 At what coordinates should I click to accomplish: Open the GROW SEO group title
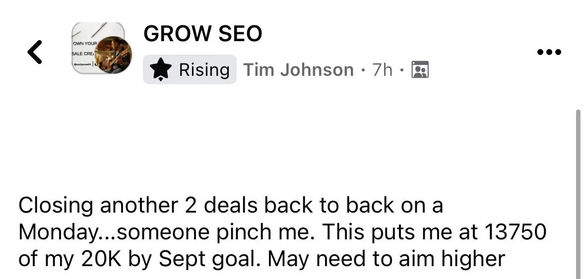click(202, 34)
